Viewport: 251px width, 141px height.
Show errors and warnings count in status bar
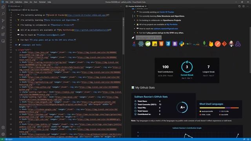pos(9,139)
